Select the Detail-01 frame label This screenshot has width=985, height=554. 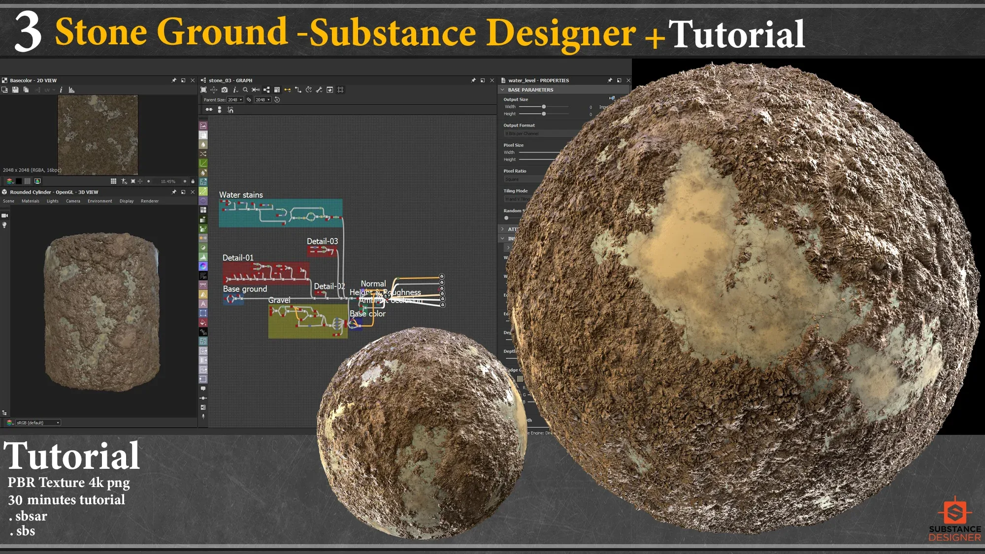[238, 258]
